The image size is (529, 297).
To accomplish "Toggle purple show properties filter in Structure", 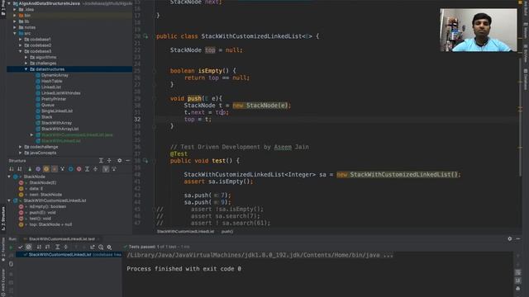I will (38, 169).
